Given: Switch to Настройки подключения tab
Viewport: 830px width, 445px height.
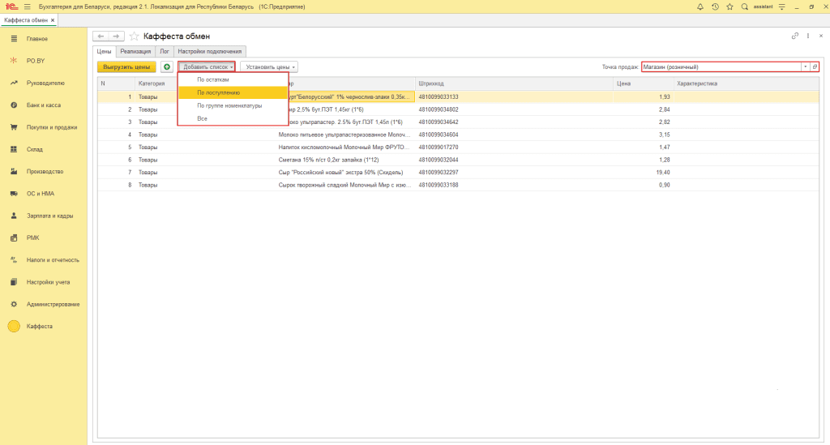Looking at the screenshot, I should pos(210,51).
